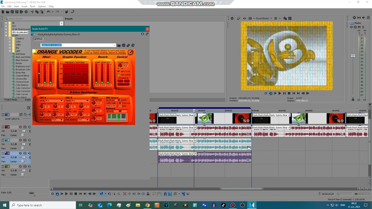Click the overlays grid icon in preview
Viewport: 372px width, 209px height.
276,18
